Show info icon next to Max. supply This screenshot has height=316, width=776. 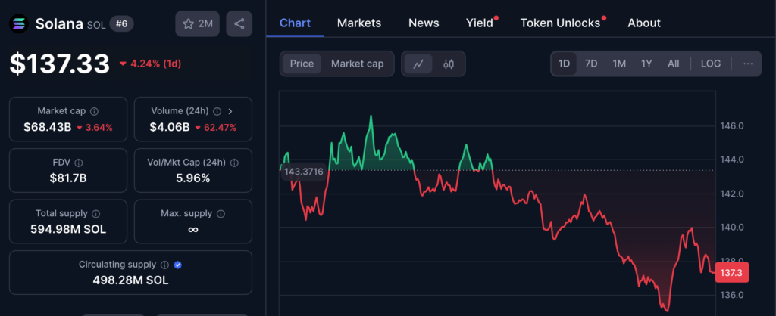(x=221, y=214)
